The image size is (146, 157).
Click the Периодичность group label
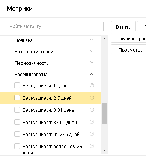coord(32,63)
